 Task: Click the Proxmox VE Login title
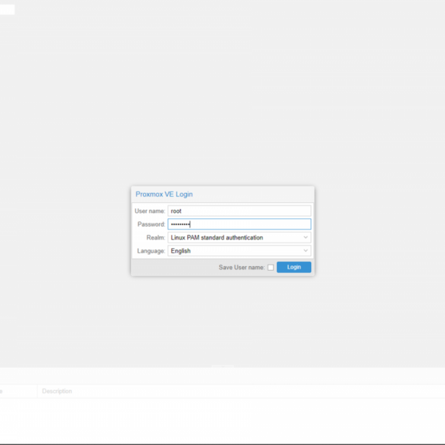click(x=164, y=195)
